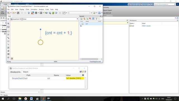
Task: Click the cnt link in Watch Window
Action: click(49, 78)
